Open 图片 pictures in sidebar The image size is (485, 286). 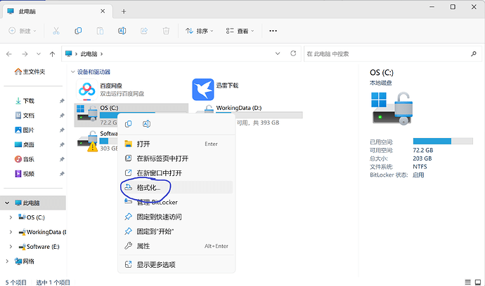coord(25,130)
